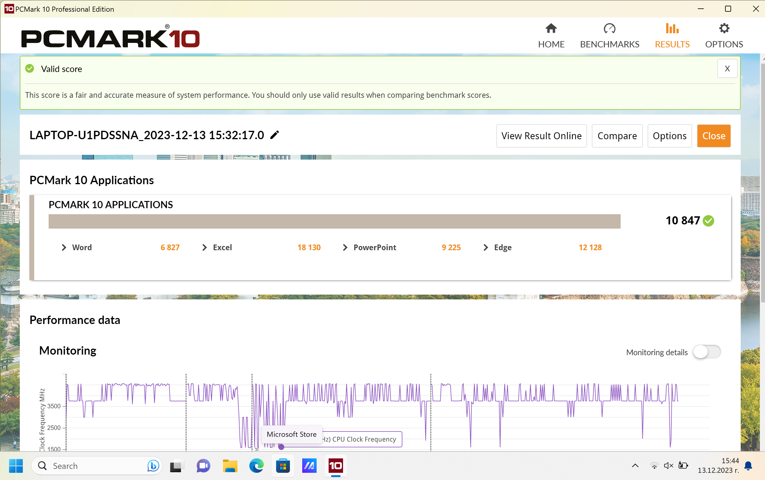Show hidden system tray icons
The image size is (765, 480).
(x=635, y=466)
